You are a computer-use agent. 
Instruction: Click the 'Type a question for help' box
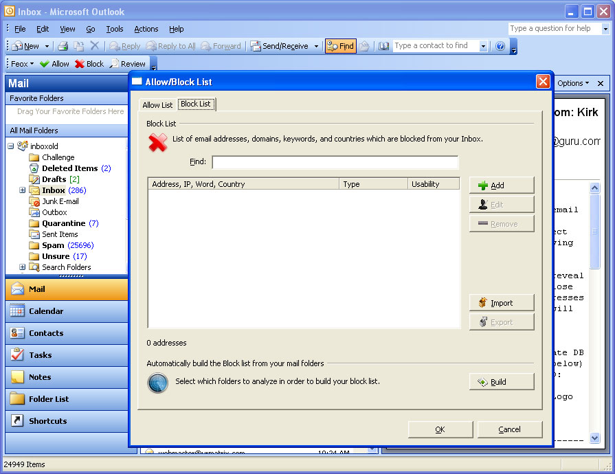tap(555, 29)
